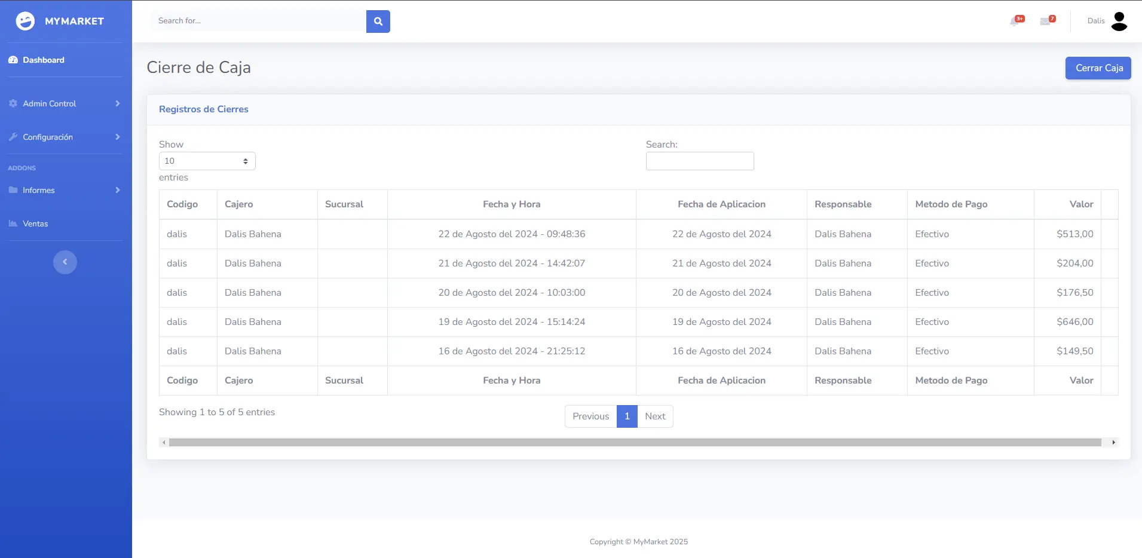Click the Ventas chart icon
1142x558 pixels.
[13, 223]
